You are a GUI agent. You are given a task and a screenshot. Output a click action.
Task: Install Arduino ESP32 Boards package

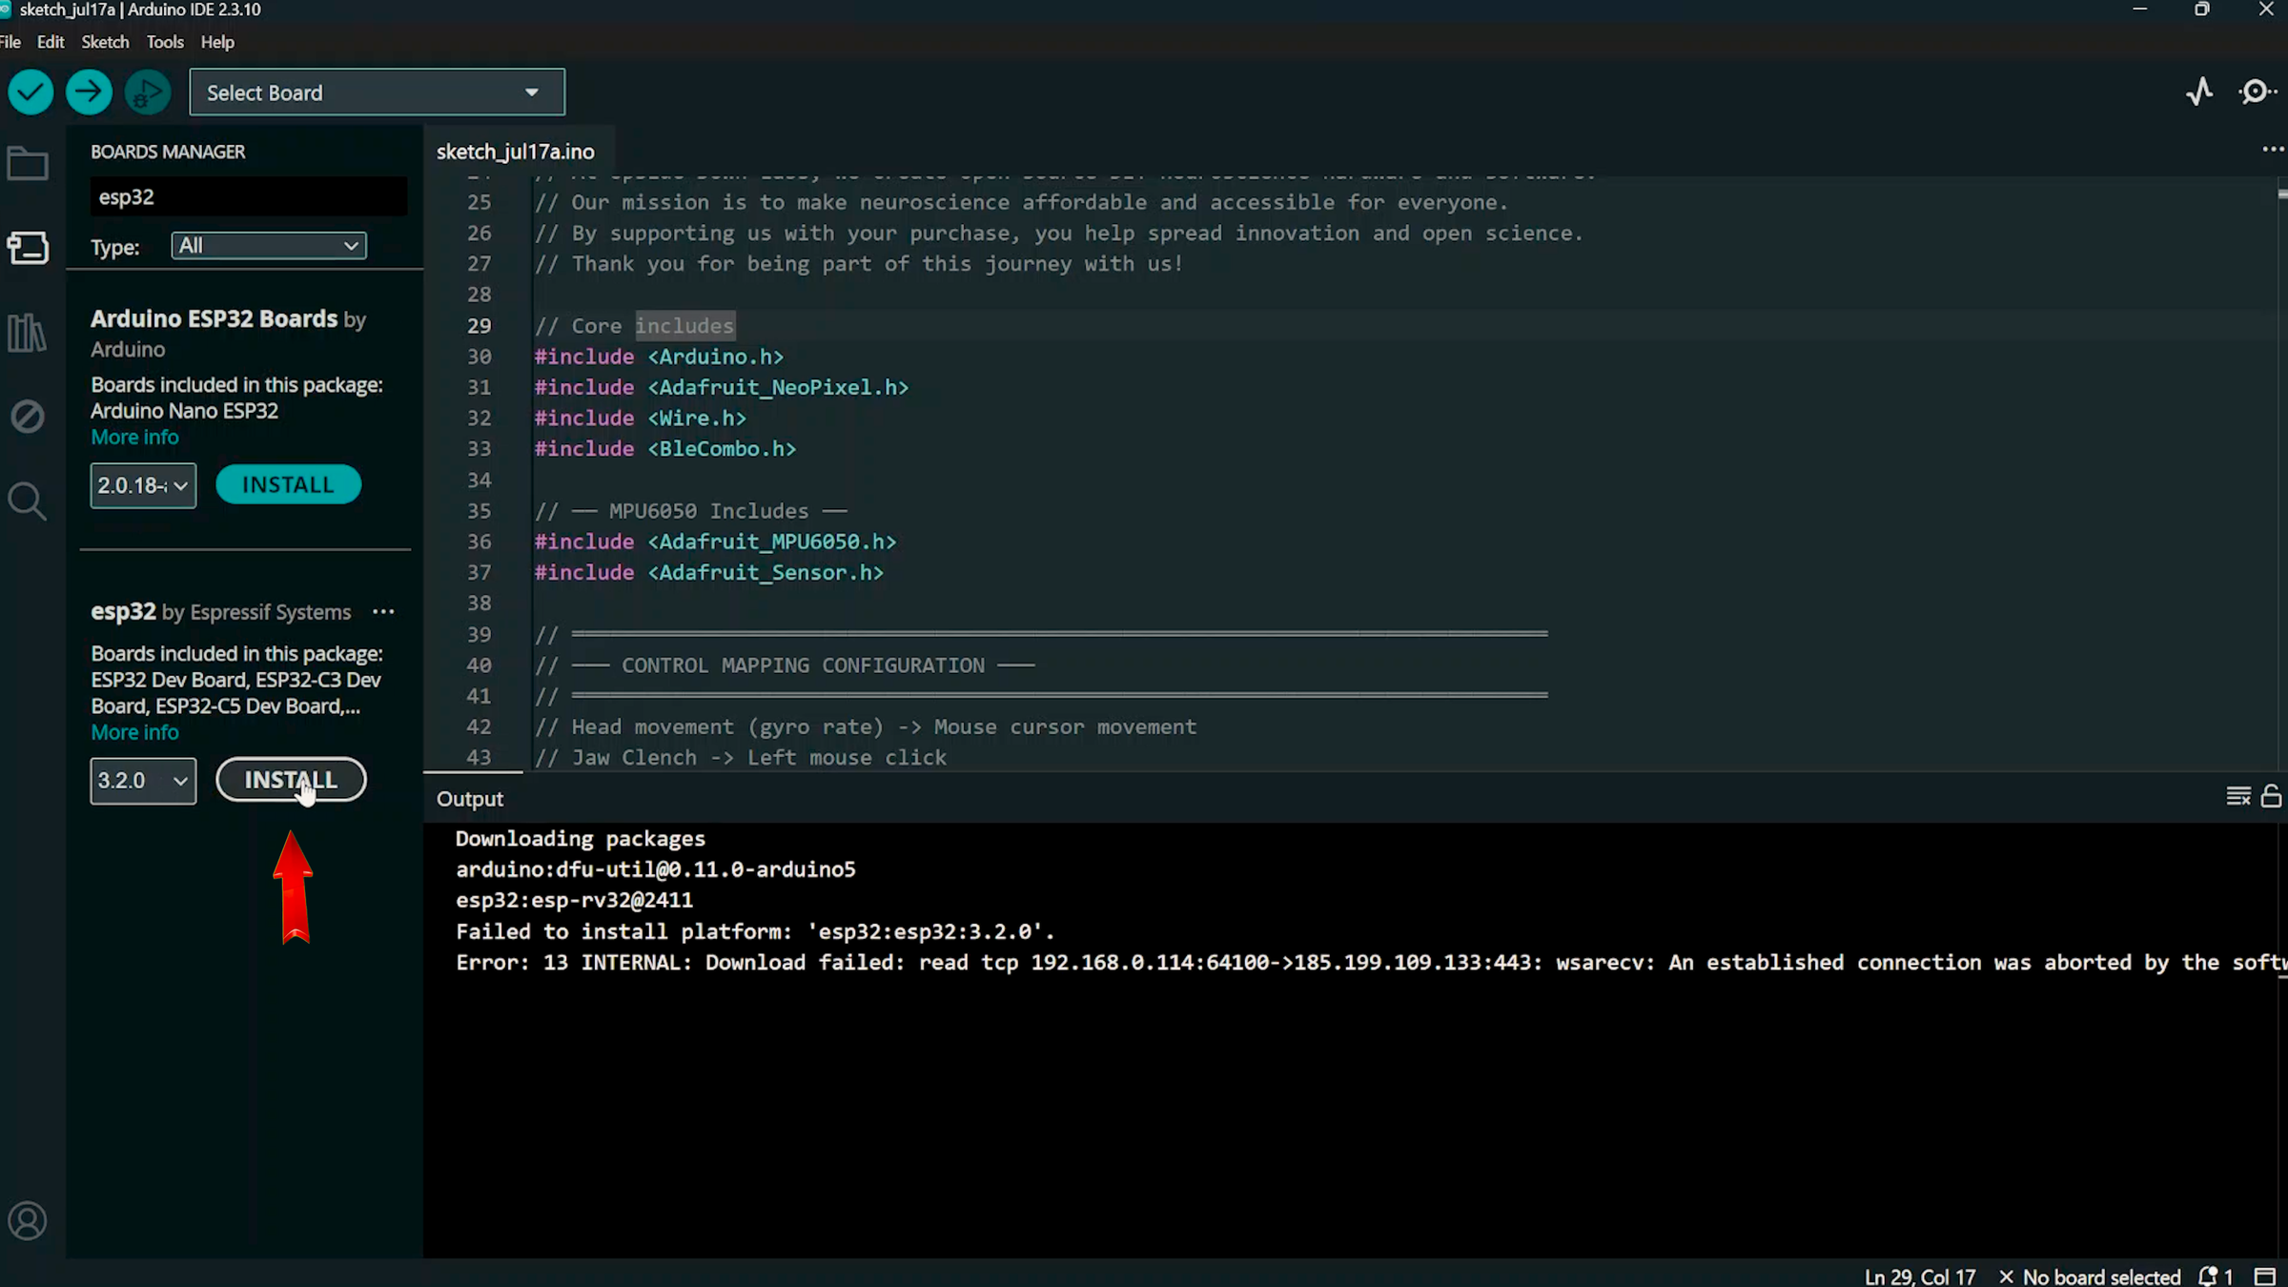point(288,484)
